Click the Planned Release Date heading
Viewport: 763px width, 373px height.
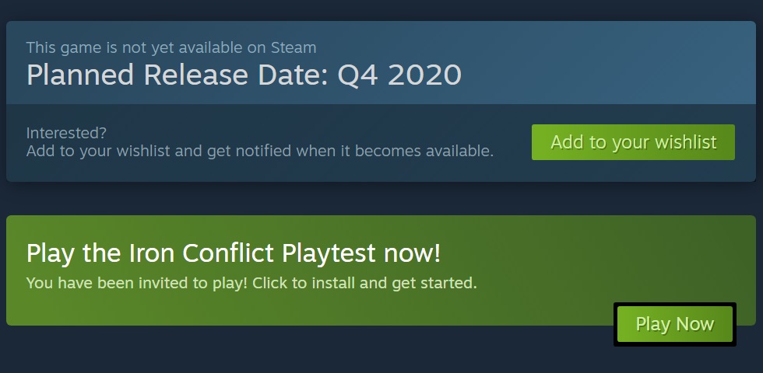point(244,75)
